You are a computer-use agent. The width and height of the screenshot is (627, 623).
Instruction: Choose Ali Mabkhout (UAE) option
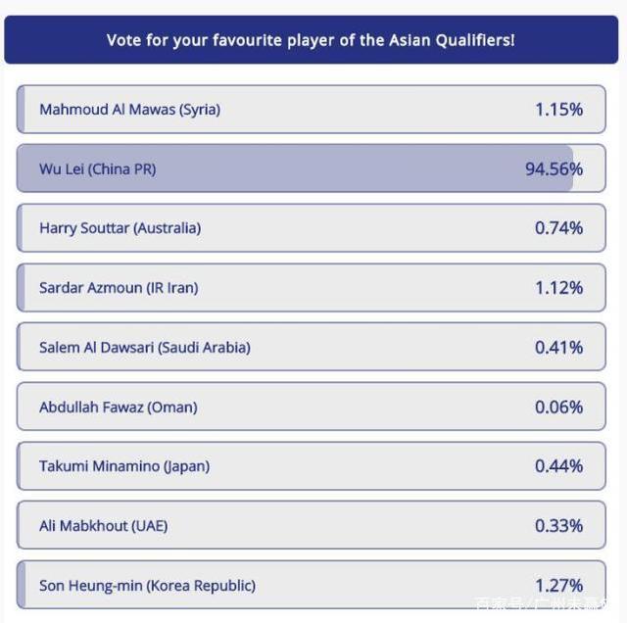(103, 526)
